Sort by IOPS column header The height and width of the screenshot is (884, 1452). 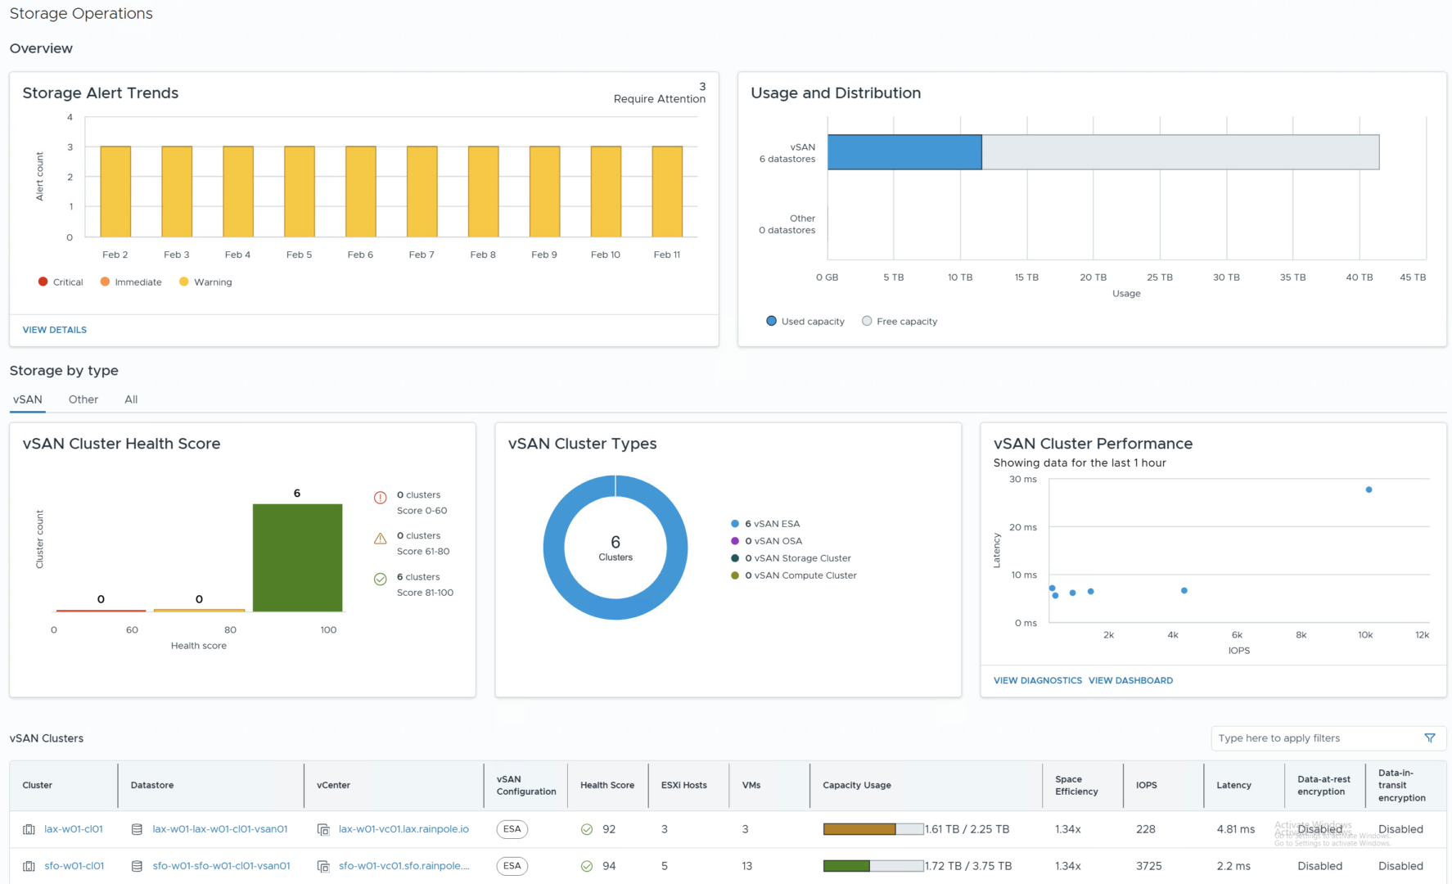click(x=1146, y=785)
